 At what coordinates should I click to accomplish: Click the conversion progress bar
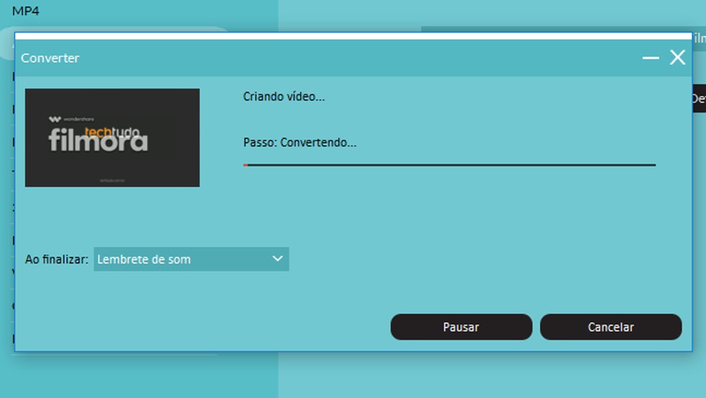click(450, 165)
